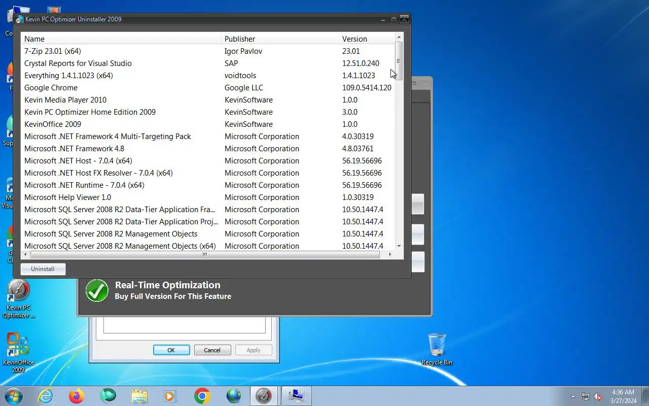Viewport: 649px width, 406px height.
Task: Open the Recycle Bin desktop icon
Action: pyautogui.click(x=437, y=349)
